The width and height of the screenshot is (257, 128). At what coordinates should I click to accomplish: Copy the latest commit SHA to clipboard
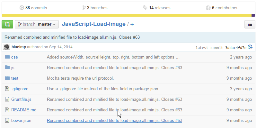click(250, 47)
